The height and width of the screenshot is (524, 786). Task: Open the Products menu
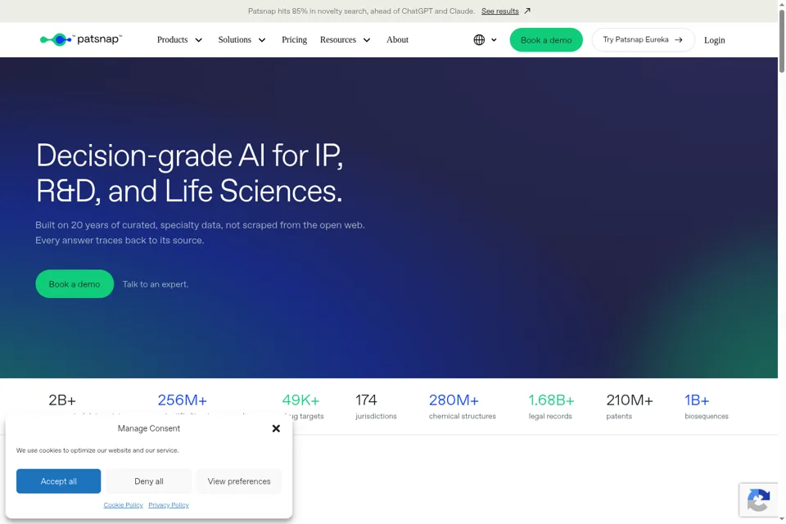click(x=172, y=39)
